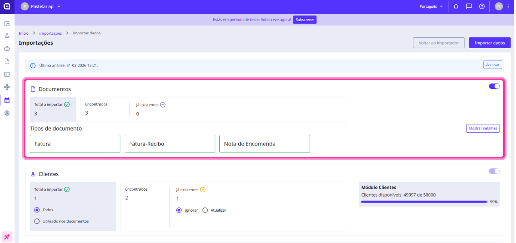Open the notifications bell
The width and height of the screenshot is (516, 243).
coord(456,6)
